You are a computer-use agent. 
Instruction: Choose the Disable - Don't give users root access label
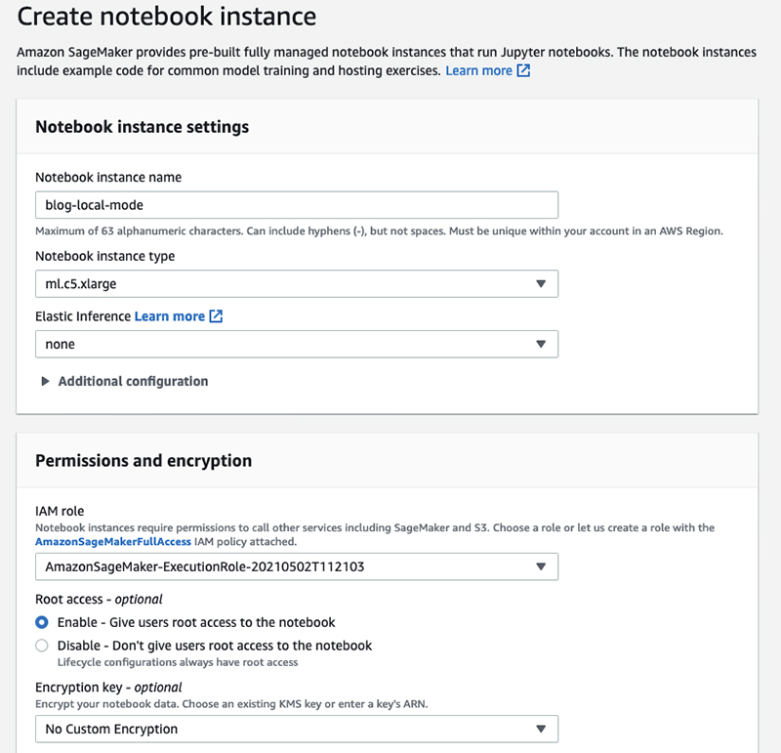215,646
